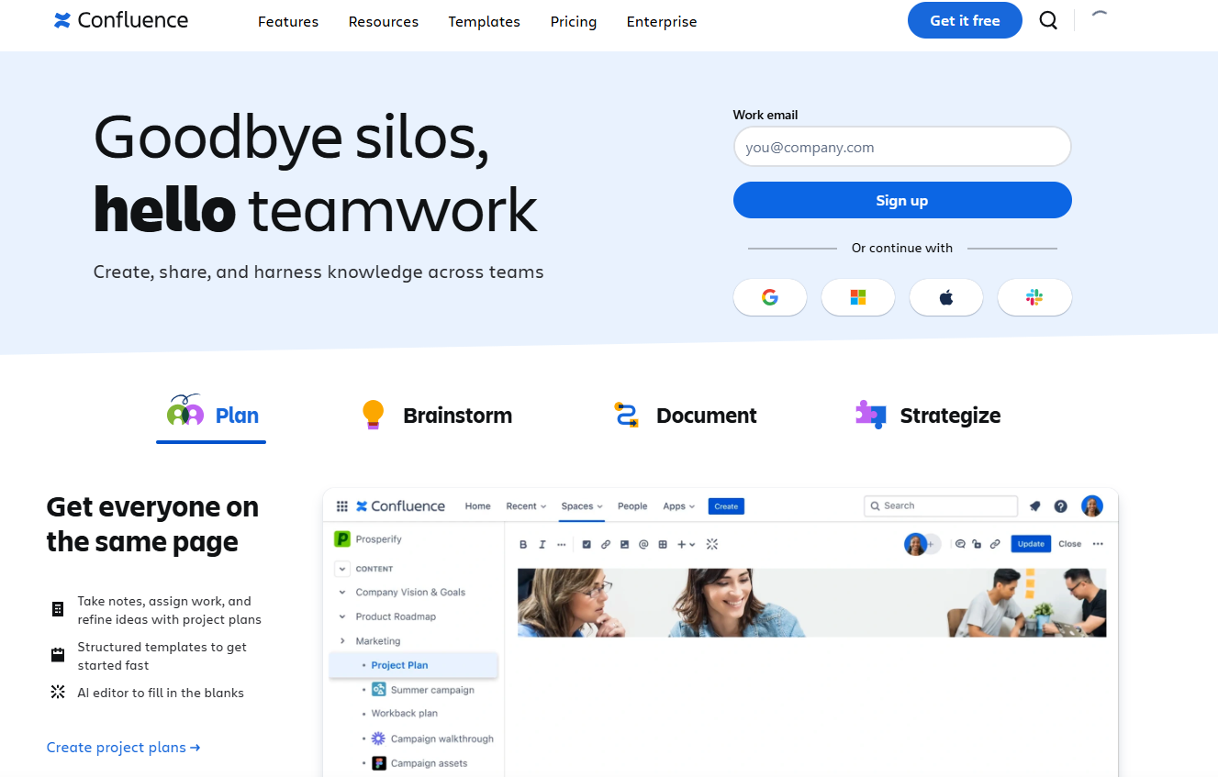Focus the Work email input field
Image resolution: width=1218 pixels, height=777 pixels.
click(x=902, y=147)
